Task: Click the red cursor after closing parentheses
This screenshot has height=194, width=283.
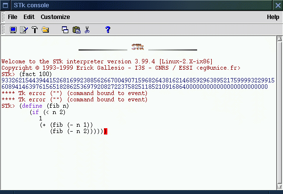Action: 105,131
